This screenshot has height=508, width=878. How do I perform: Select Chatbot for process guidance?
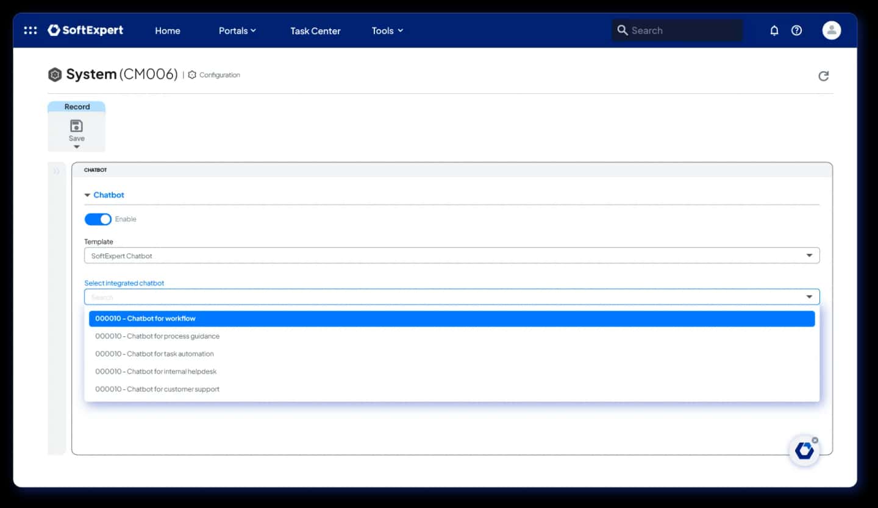(x=452, y=336)
